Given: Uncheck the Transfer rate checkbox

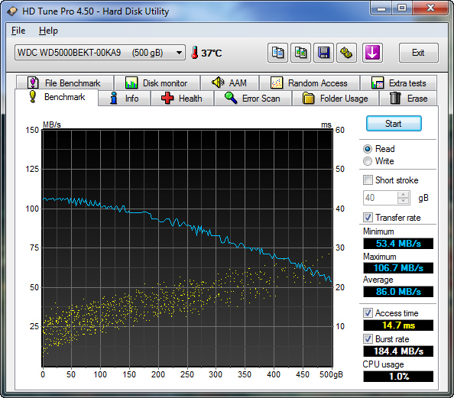Looking at the screenshot, I should point(368,218).
